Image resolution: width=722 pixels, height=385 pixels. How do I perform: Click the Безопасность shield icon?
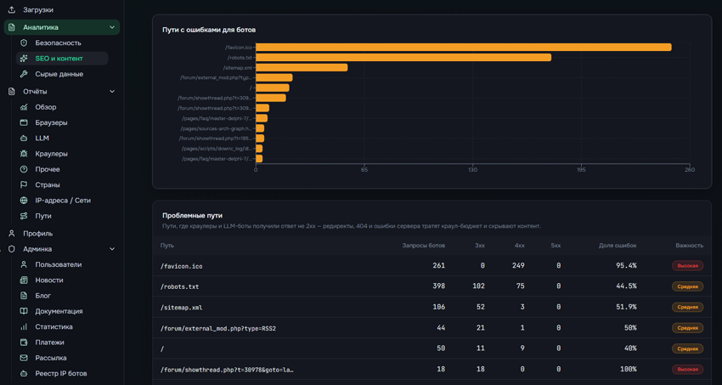tap(24, 42)
